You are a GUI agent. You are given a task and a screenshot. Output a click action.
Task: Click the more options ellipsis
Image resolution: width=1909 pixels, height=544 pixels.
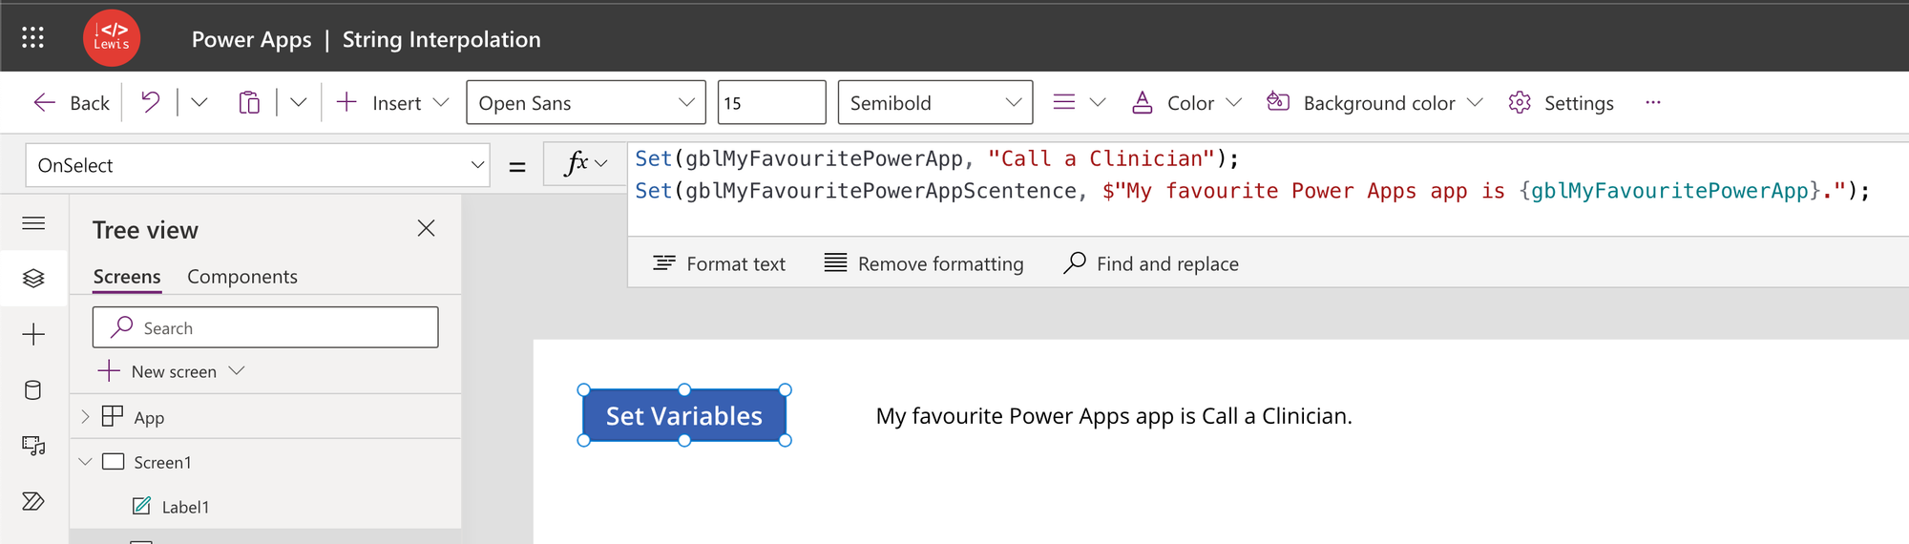click(x=1653, y=102)
